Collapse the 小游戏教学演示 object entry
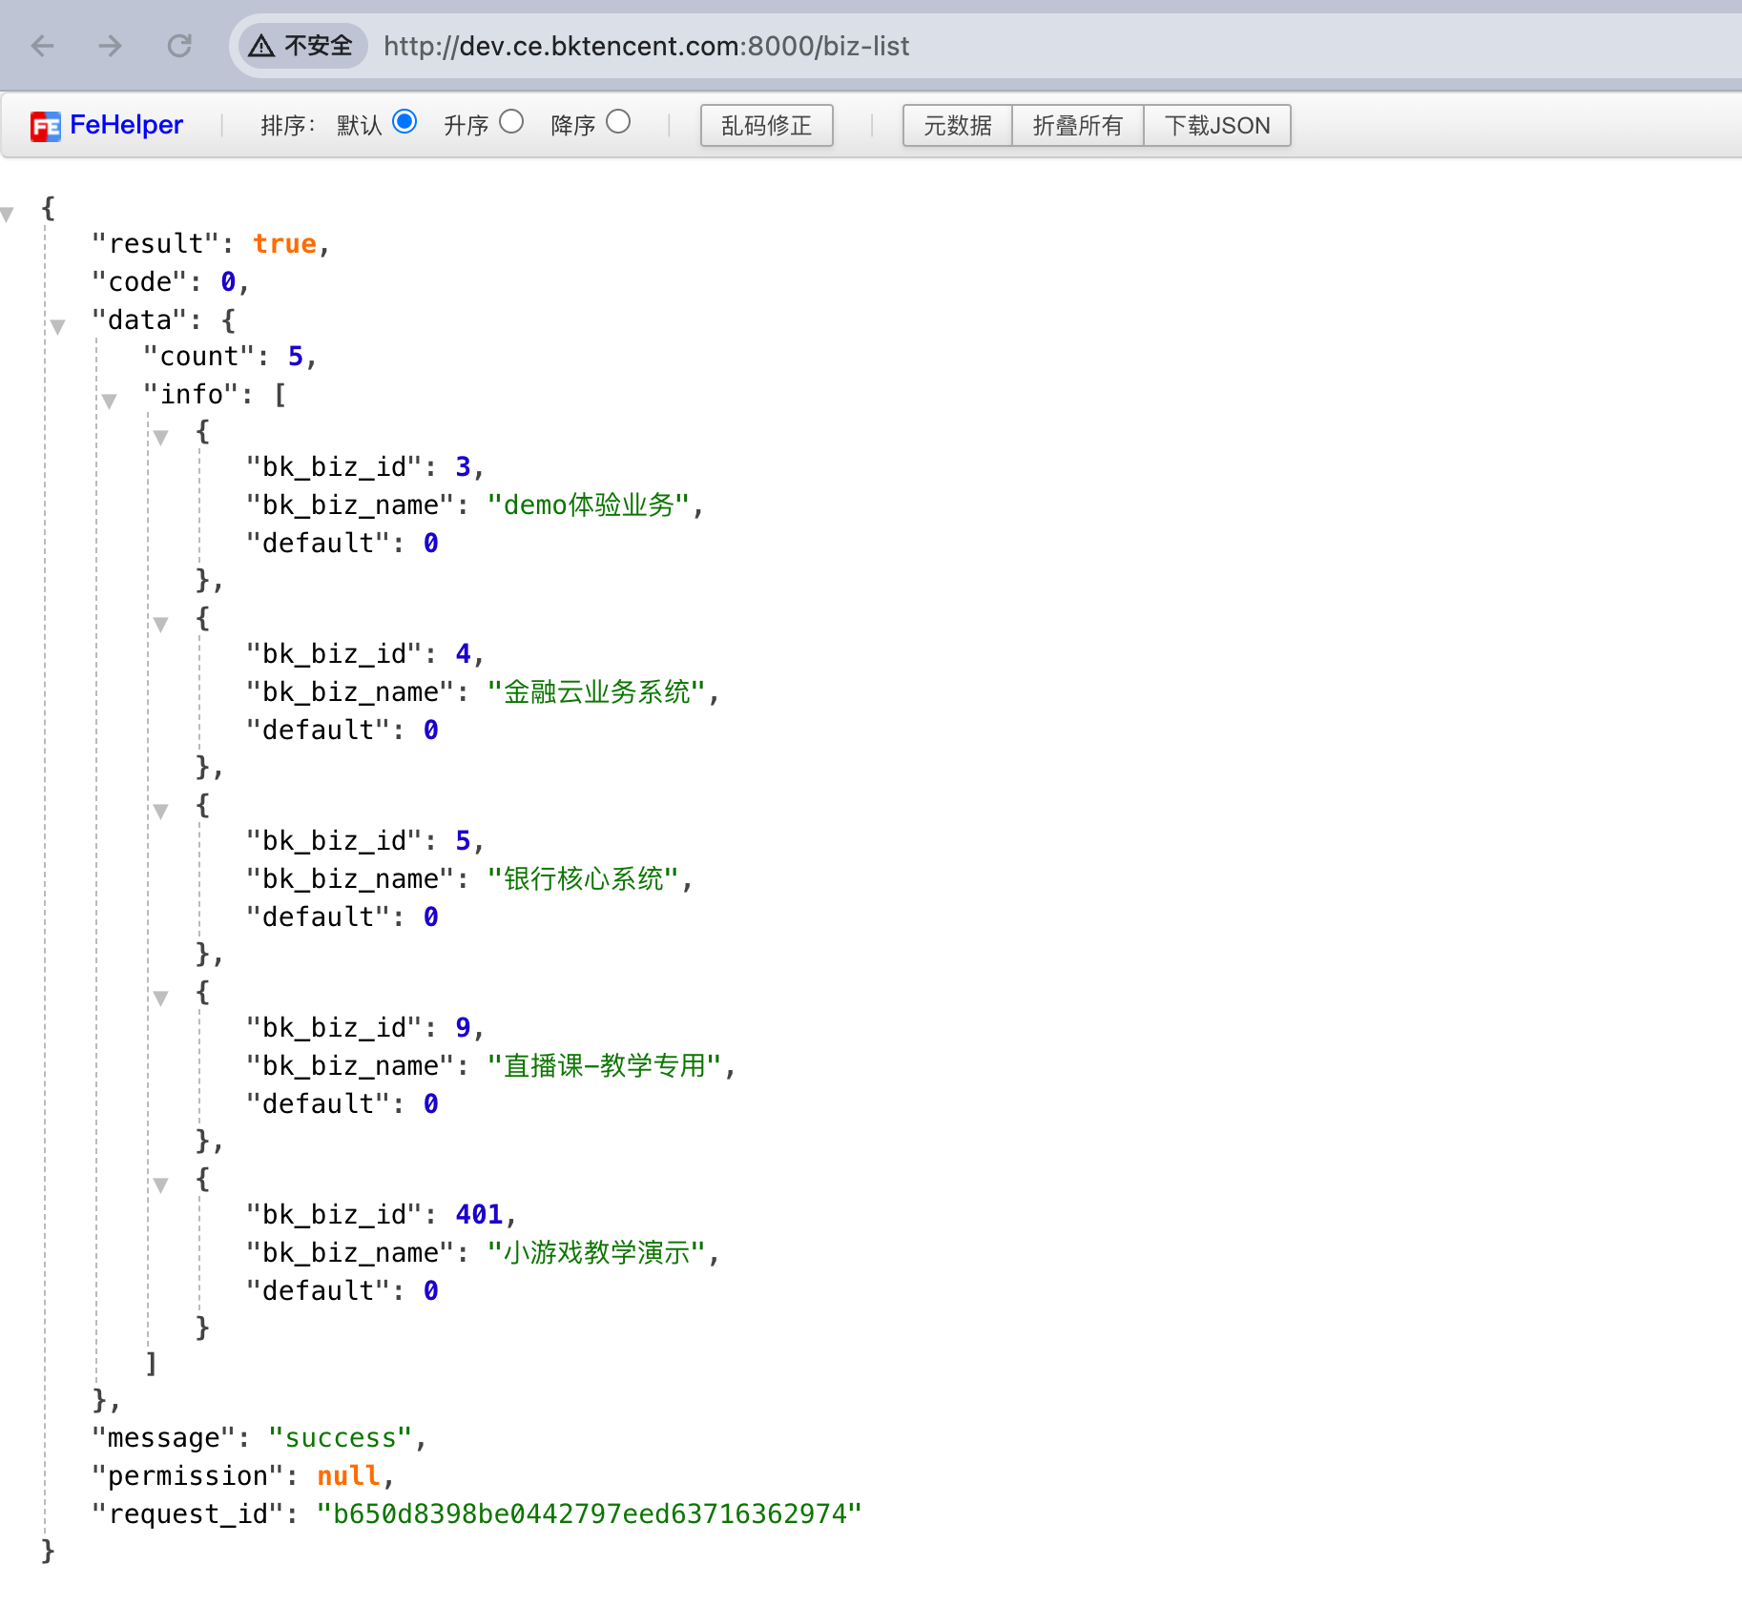 (x=162, y=1184)
